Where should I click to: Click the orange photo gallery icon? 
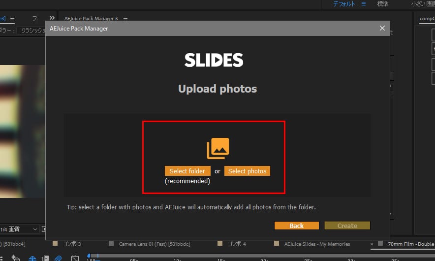218,148
